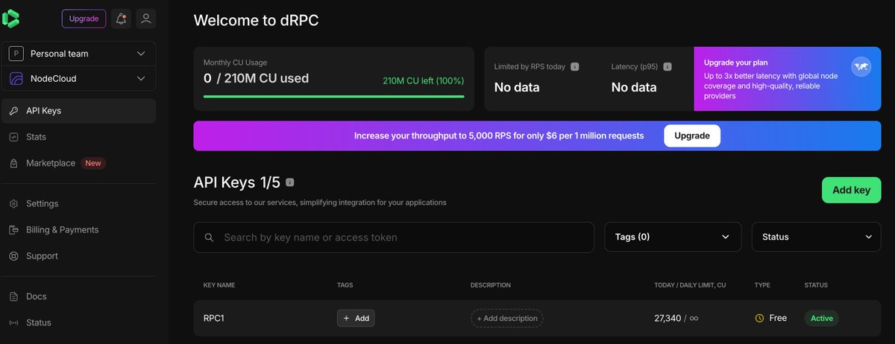Click the Status signal icon

[13, 322]
